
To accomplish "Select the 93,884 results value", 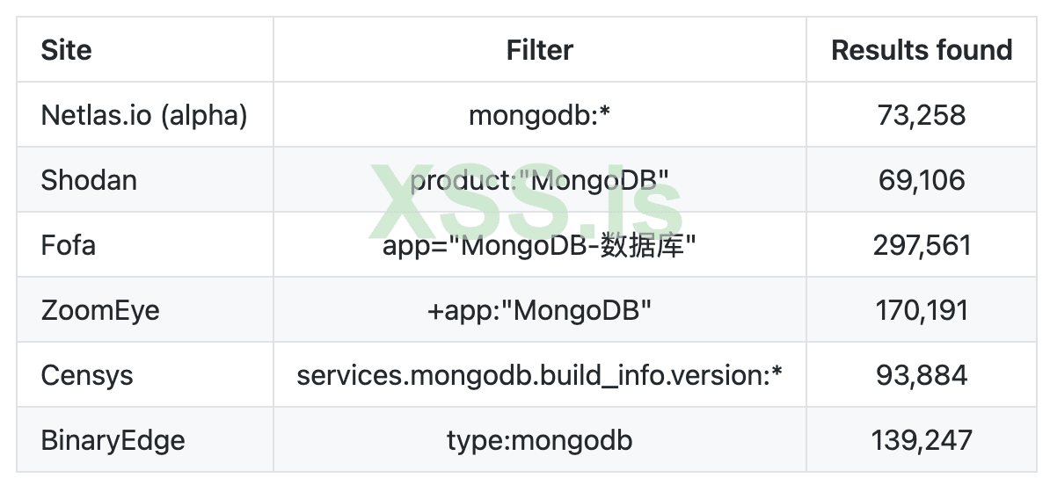I will click(922, 375).
